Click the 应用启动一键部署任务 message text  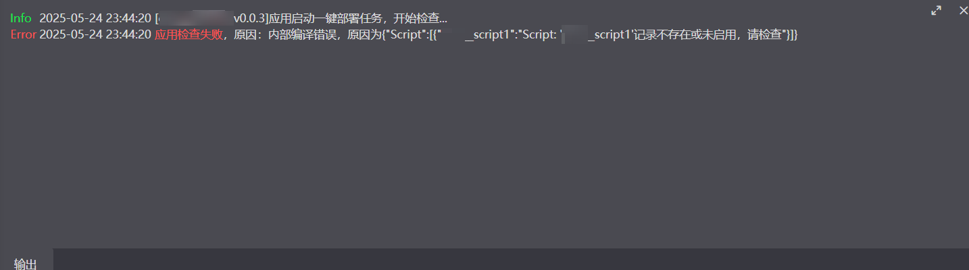pos(326,18)
